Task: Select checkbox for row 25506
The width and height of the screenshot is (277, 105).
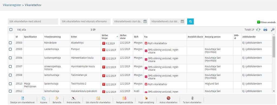Action: (10, 58)
